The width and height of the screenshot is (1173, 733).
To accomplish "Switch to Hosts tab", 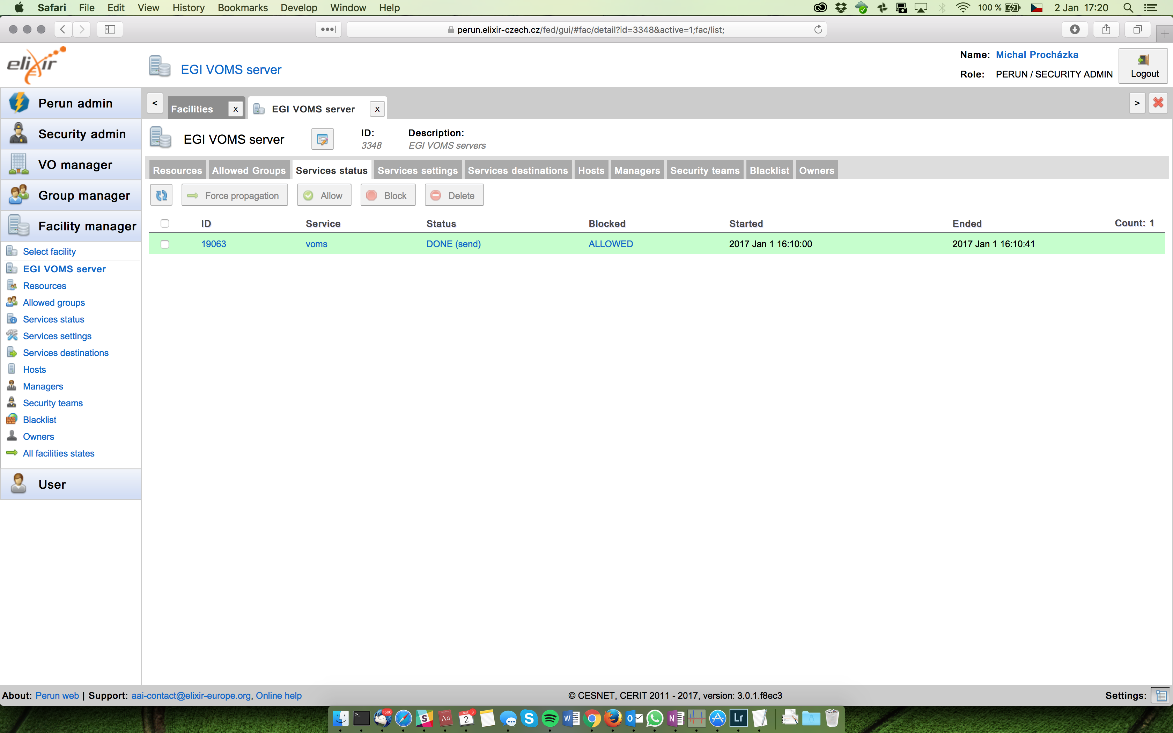I will pyautogui.click(x=591, y=170).
